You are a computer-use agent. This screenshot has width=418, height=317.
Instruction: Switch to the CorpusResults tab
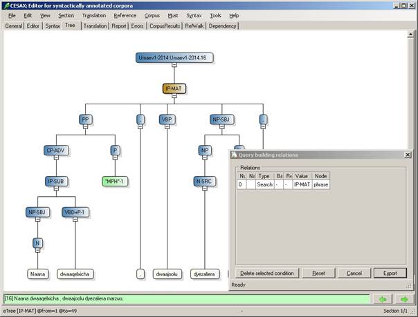[x=165, y=26]
